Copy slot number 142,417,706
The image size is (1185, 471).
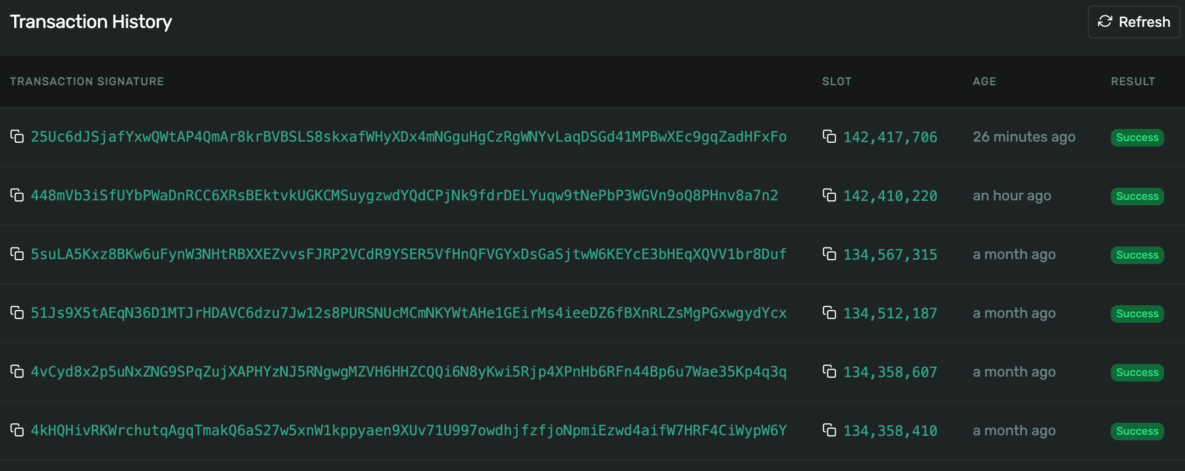(x=829, y=136)
